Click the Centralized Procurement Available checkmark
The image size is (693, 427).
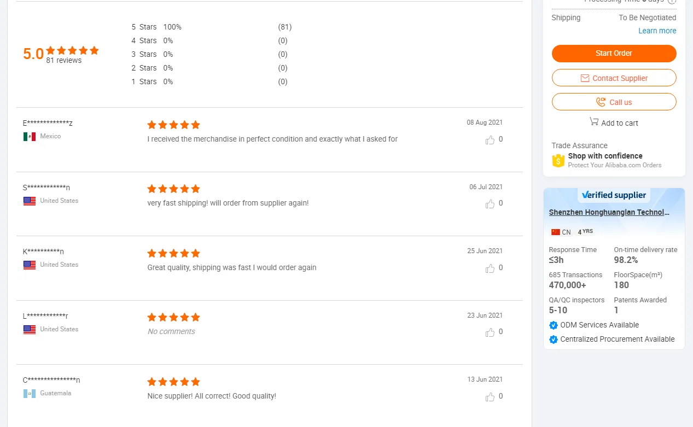pos(554,340)
